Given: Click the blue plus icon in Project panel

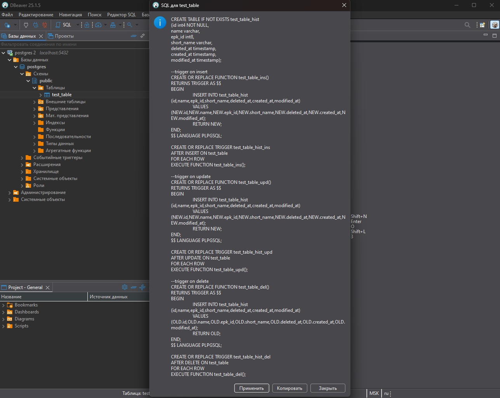Looking at the screenshot, I should (x=142, y=287).
